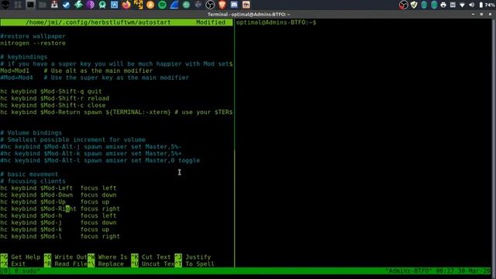
Task: Click the '$Mod-Shift-r reload' keybind line
Action: coord(54,98)
